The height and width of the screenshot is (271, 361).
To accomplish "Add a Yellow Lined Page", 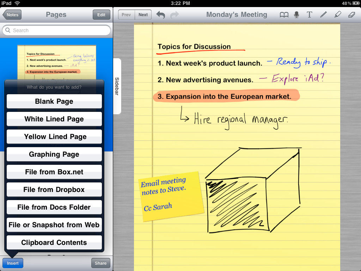I will (54, 137).
